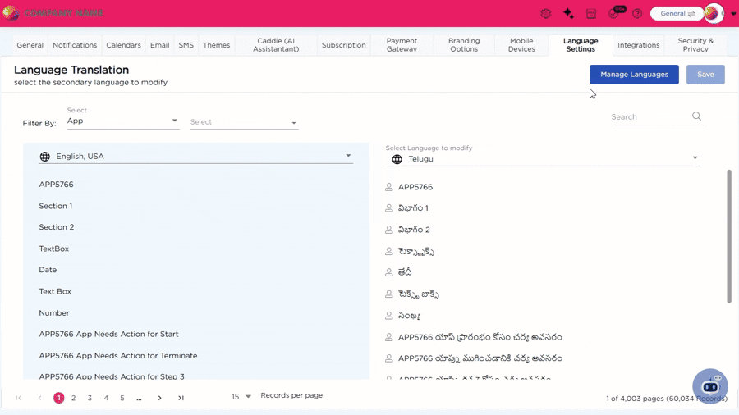Click the search magnifier icon
Screen dimensions: 739x415
click(x=696, y=116)
